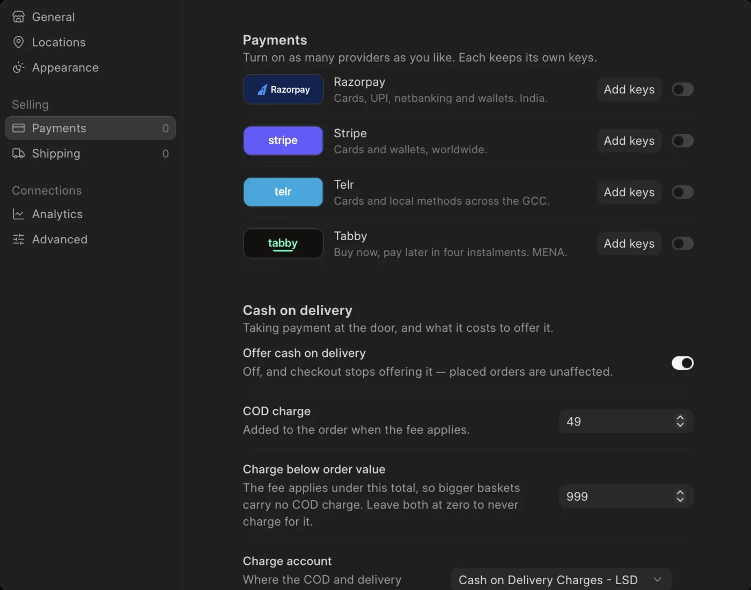Click Add keys for Tabby
The image size is (751, 590).
coord(629,244)
